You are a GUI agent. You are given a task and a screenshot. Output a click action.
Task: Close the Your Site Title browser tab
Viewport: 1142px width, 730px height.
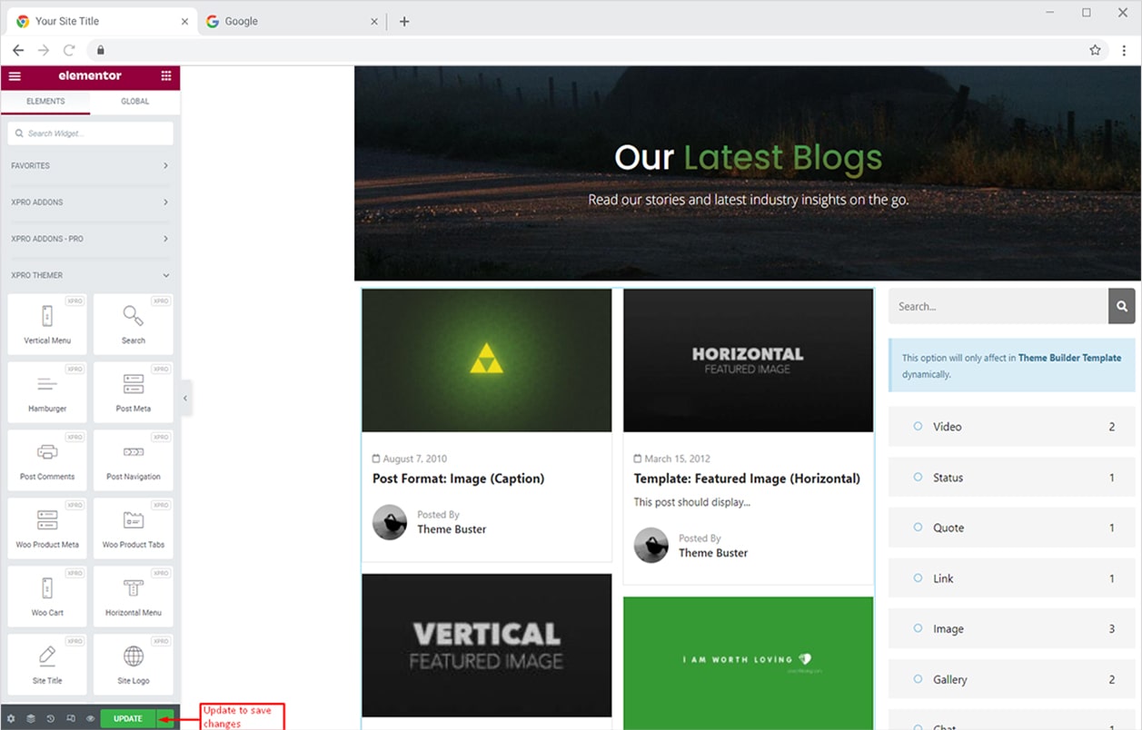pos(185,22)
